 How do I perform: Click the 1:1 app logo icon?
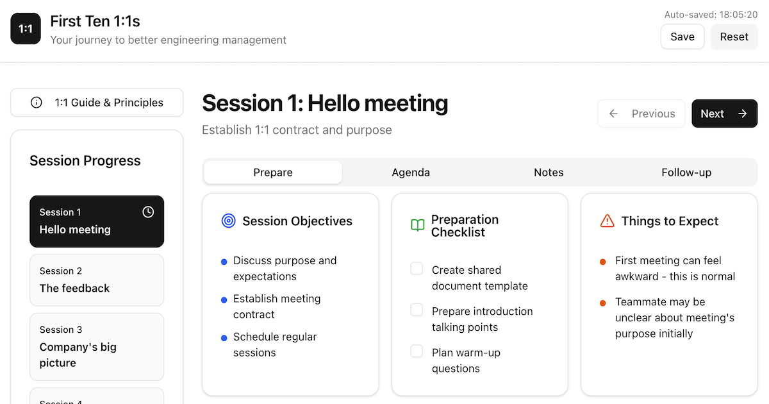pyautogui.click(x=26, y=29)
